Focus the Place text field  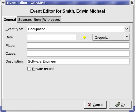pos(78,45)
